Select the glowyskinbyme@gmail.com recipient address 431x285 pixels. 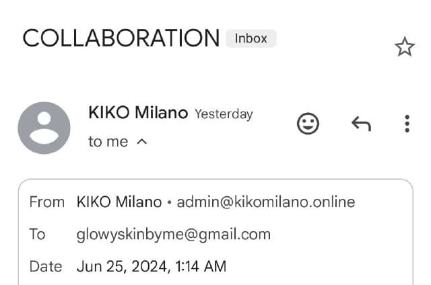point(174,234)
